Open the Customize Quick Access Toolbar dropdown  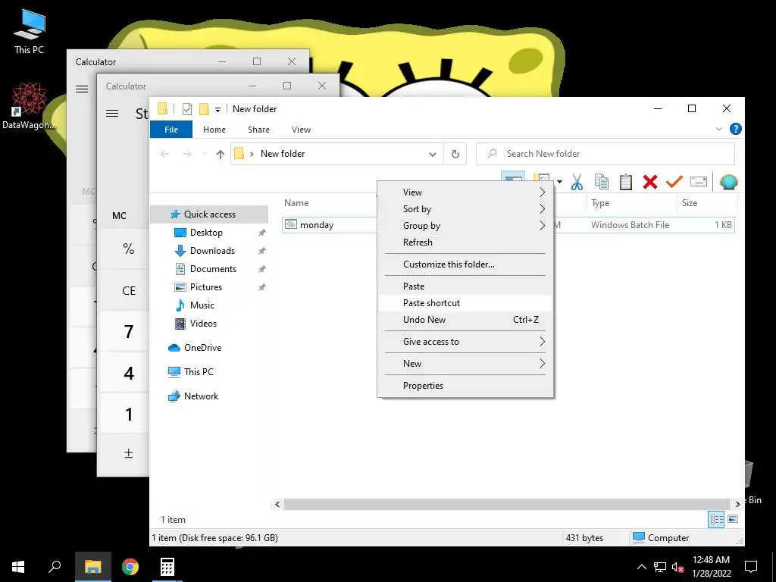[x=217, y=109]
